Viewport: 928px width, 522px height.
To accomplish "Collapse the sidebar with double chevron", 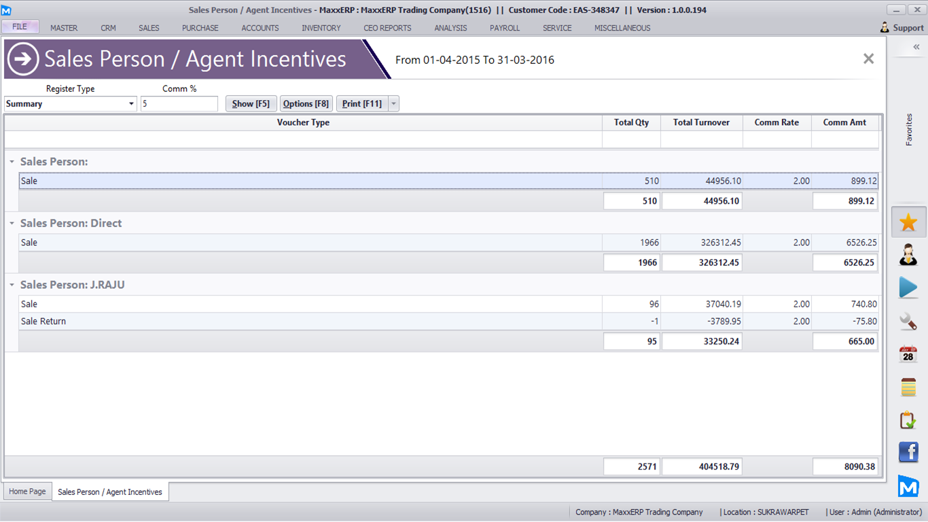I will tap(916, 47).
